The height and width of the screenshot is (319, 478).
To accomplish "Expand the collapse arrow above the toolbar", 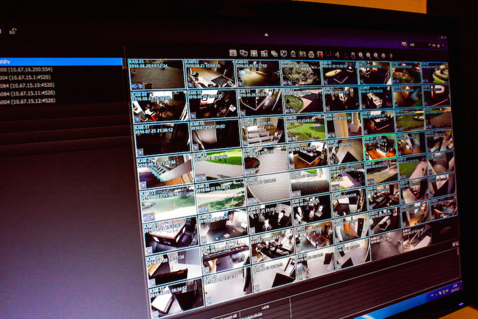I will coord(266,35).
